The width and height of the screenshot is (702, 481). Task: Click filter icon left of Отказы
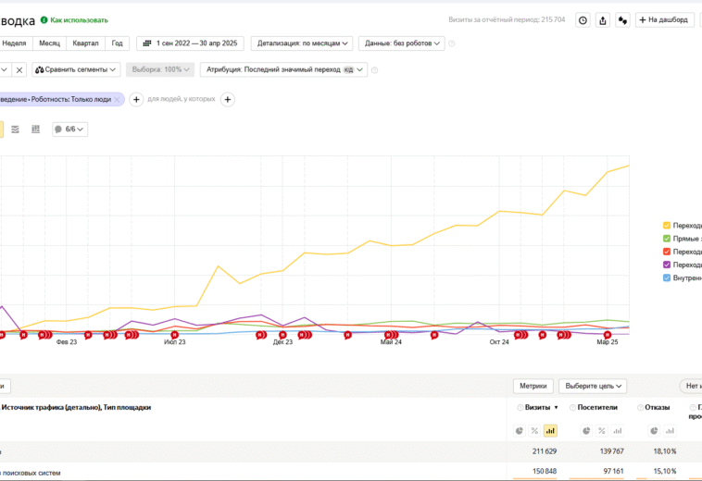point(640,407)
